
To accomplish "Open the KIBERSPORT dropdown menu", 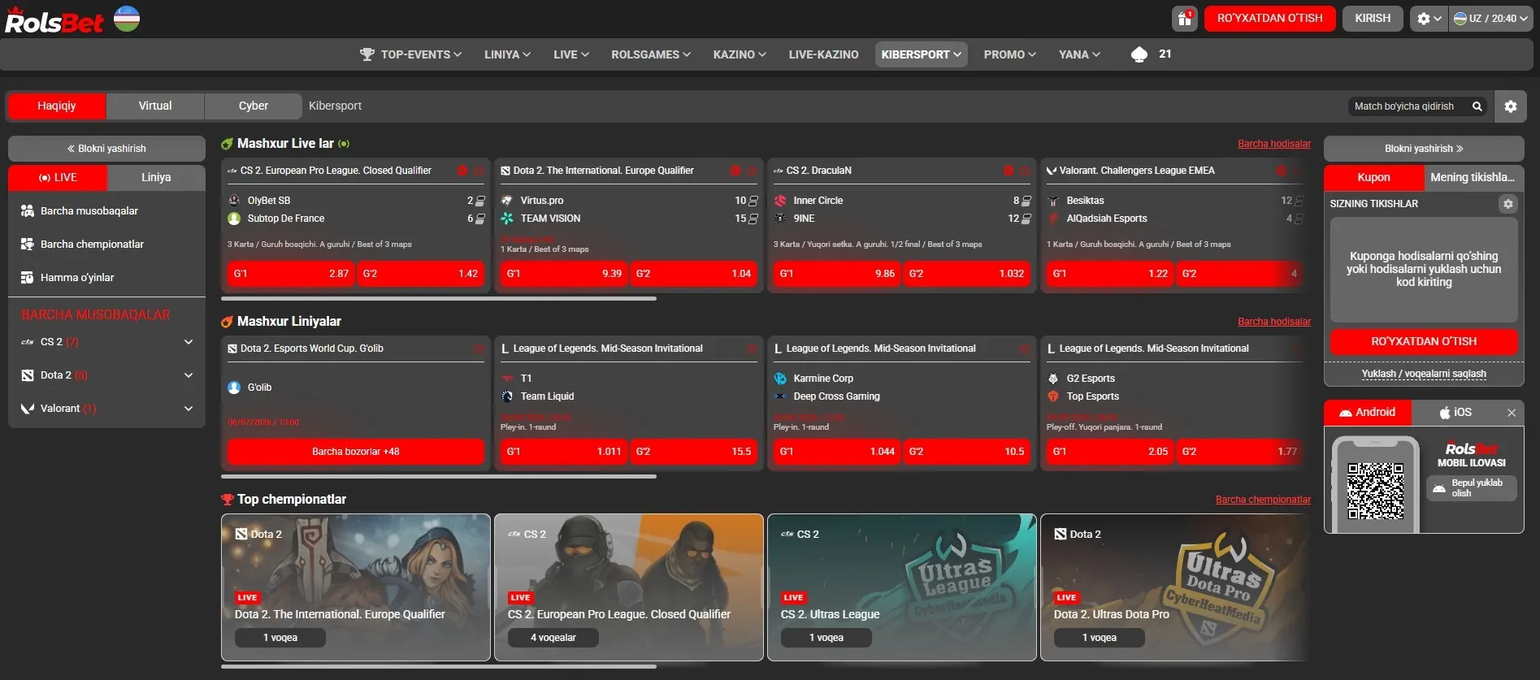I will coord(922,54).
